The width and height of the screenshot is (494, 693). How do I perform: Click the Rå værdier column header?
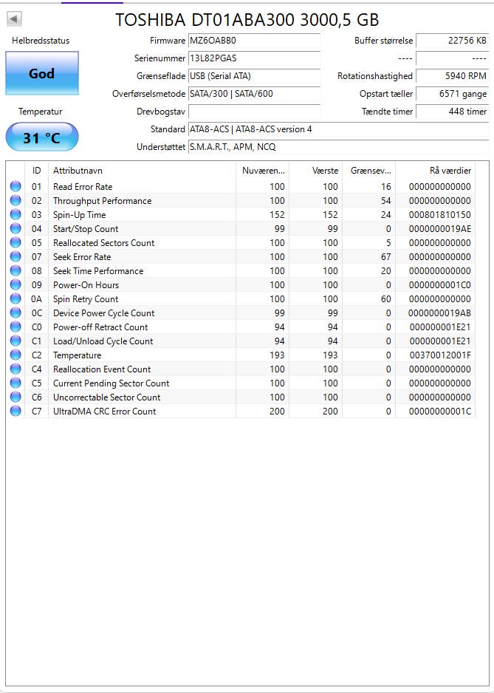pyautogui.click(x=436, y=171)
